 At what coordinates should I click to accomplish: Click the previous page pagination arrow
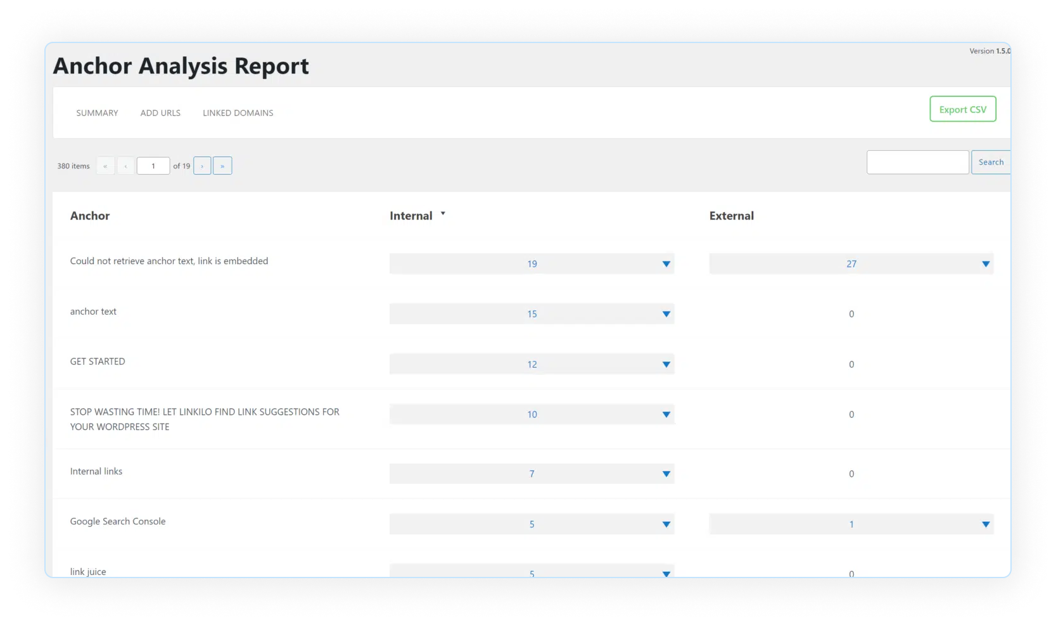pos(125,166)
